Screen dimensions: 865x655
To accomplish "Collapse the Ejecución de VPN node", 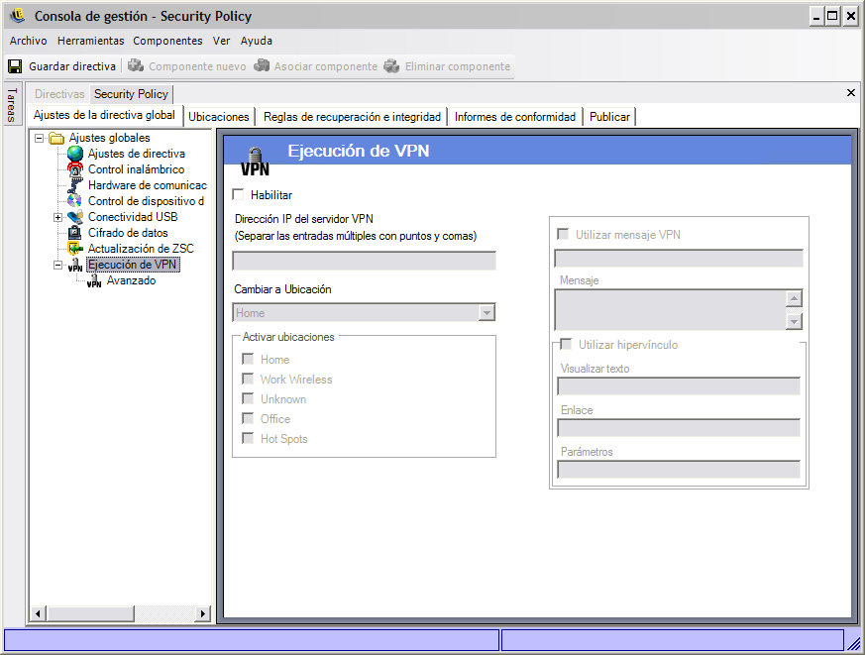I will [57, 266].
